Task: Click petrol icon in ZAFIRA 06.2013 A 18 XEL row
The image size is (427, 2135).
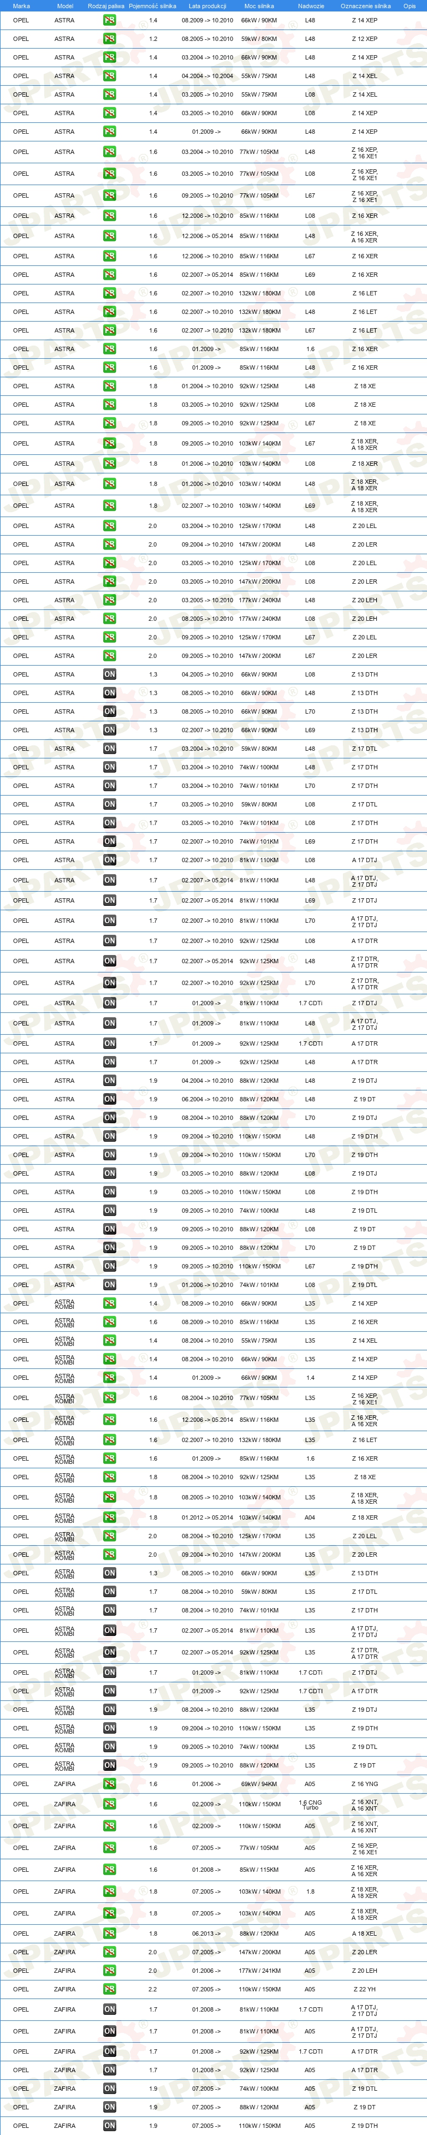Action: tap(109, 1934)
